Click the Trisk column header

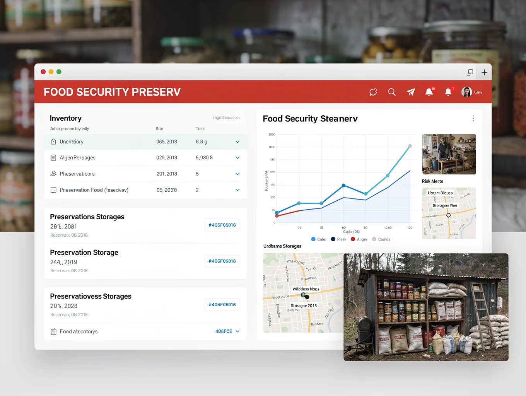point(200,129)
